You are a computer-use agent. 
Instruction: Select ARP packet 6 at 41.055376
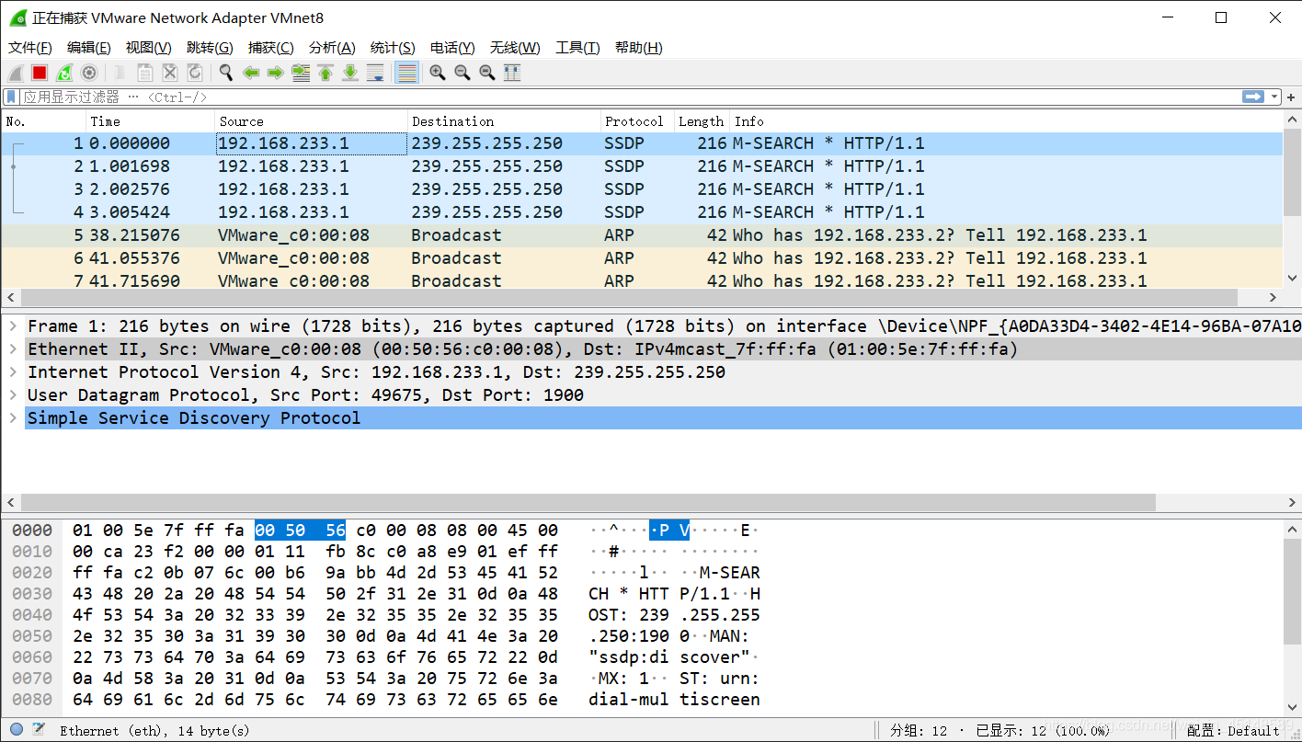click(642, 258)
